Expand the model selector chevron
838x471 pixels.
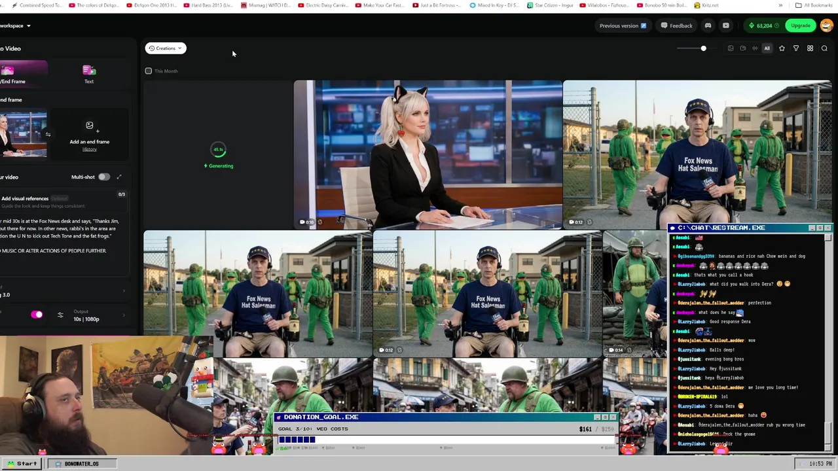124,290
